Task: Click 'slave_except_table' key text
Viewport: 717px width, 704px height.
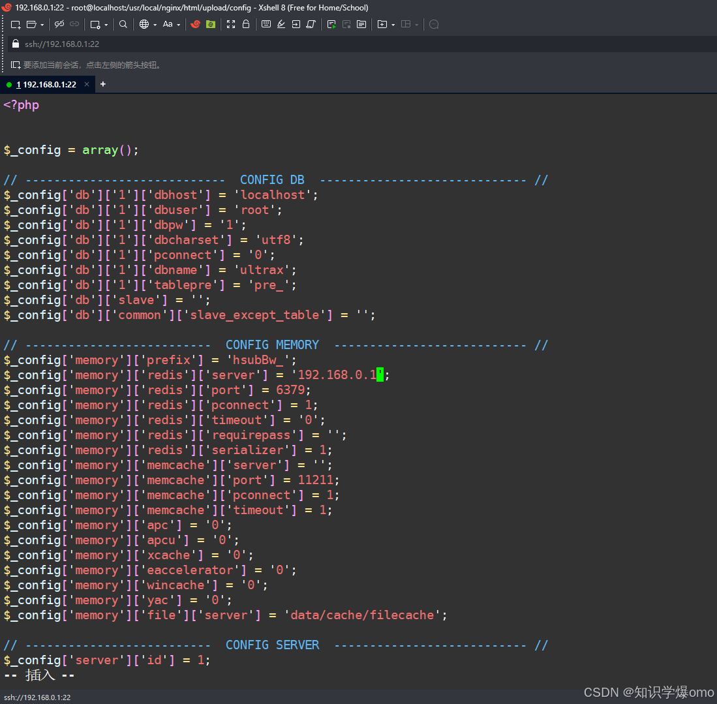Action: click(254, 315)
